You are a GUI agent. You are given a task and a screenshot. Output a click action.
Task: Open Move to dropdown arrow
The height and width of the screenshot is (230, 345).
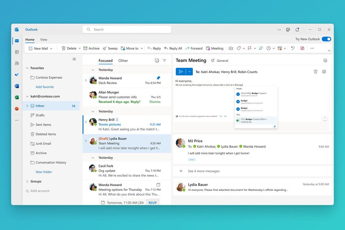click(142, 49)
